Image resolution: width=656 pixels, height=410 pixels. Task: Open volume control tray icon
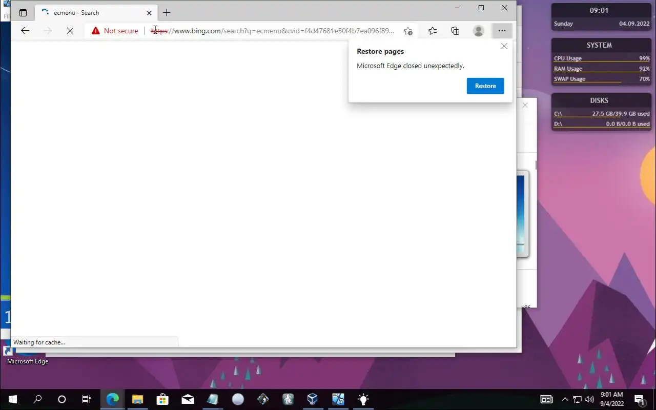pyautogui.click(x=589, y=399)
